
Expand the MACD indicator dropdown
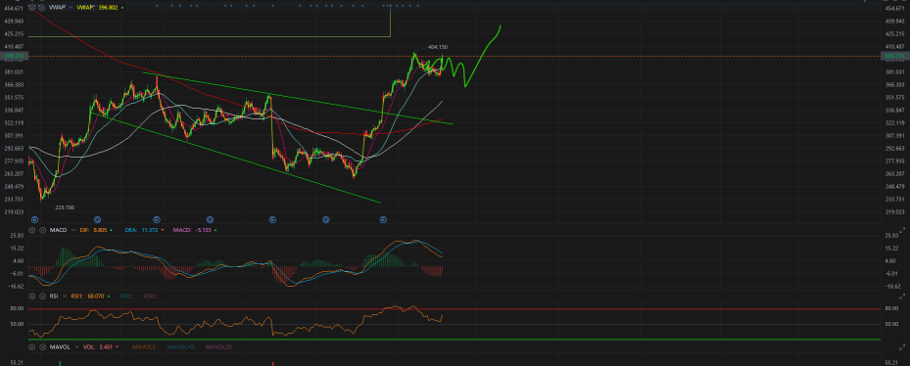[x=73, y=230]
